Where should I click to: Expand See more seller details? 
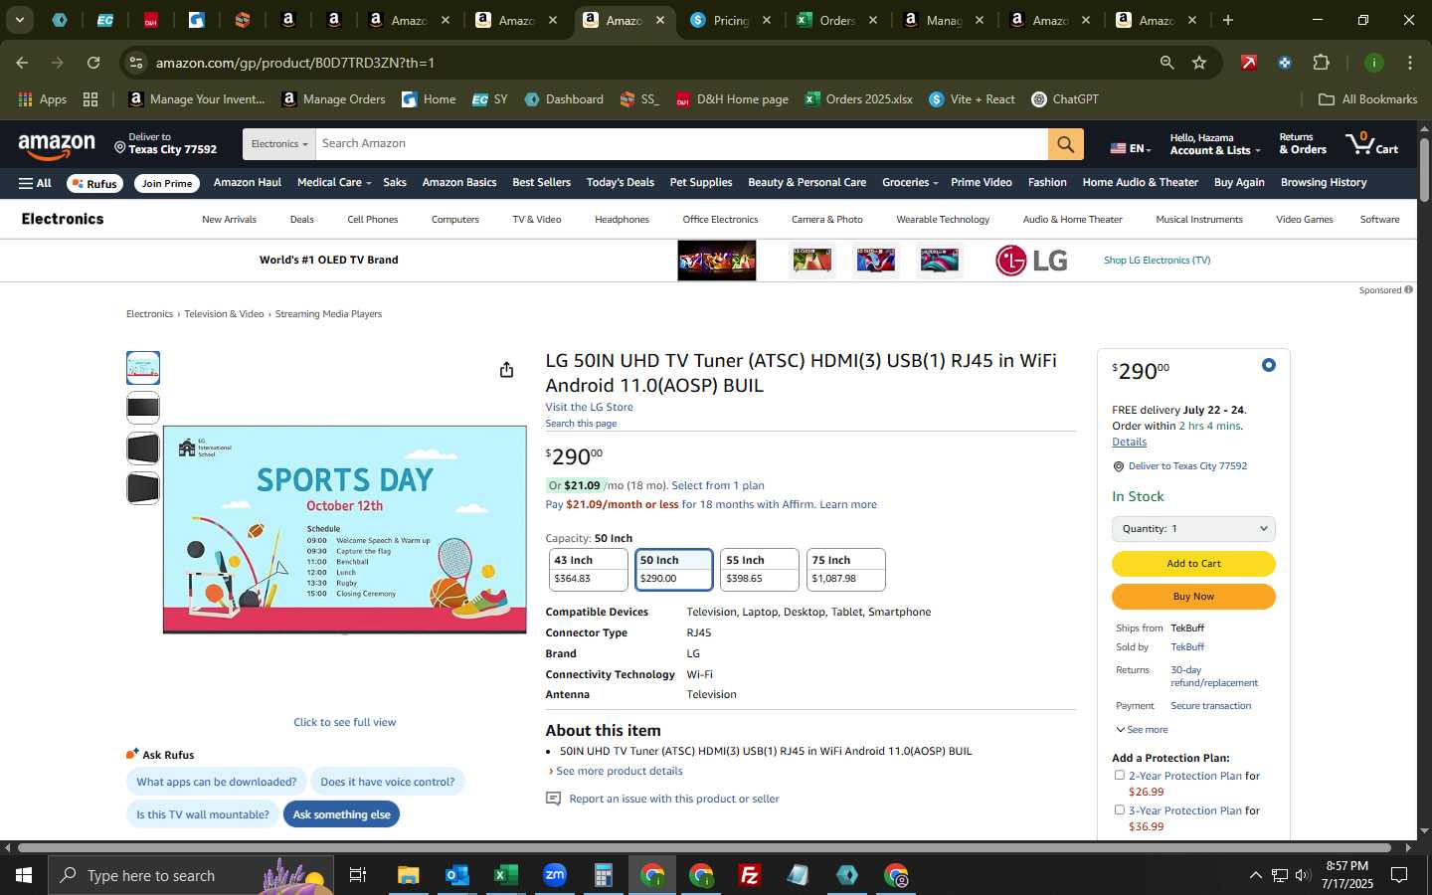1142,729
